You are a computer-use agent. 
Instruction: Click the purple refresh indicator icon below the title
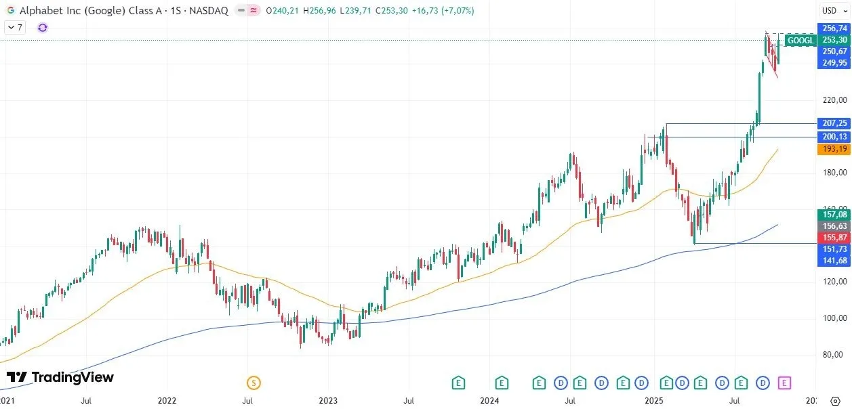pyautogui.click(x=42, y=27)
